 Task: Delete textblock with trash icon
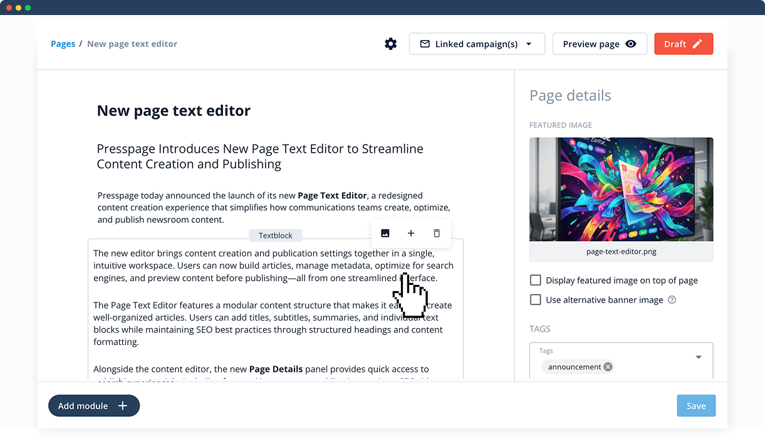437,233
